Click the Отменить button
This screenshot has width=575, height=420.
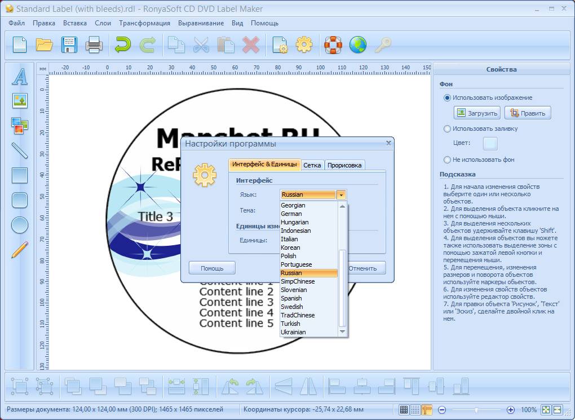pyautogui.click(x=362, y=268)
